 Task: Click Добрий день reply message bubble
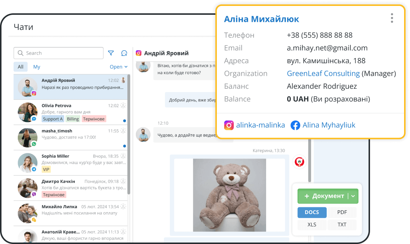click(x=191, y=100)
